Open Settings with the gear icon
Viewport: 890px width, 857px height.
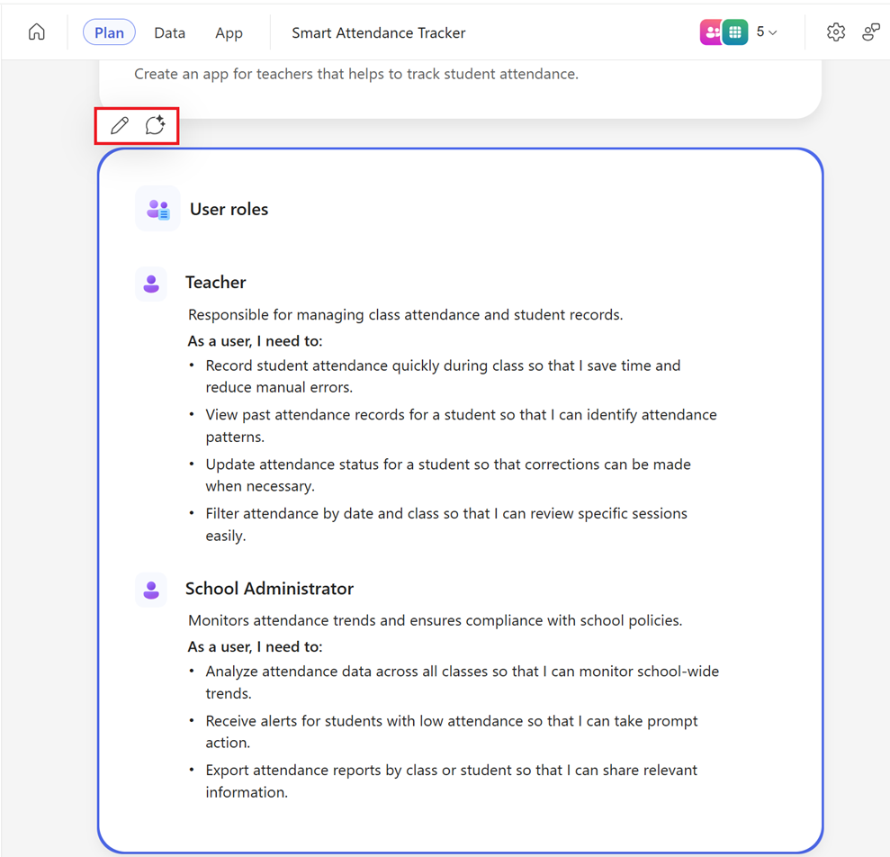tap(835, 32)
